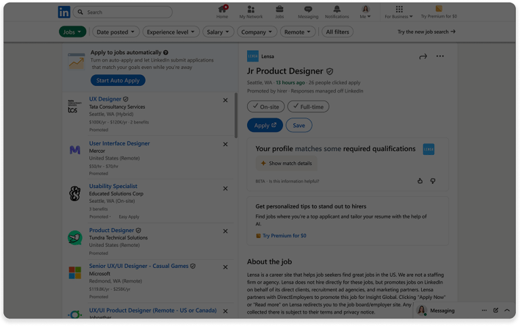Dismiss the Usability Specialist job
The width and height of the screenshot is (520, 326).
[x=225, y=188]
